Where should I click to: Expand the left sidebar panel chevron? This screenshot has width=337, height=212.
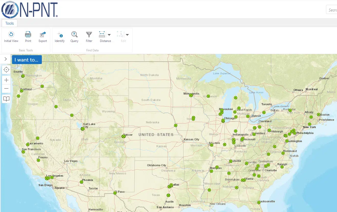pyautogui.click(x=6, y=59)
